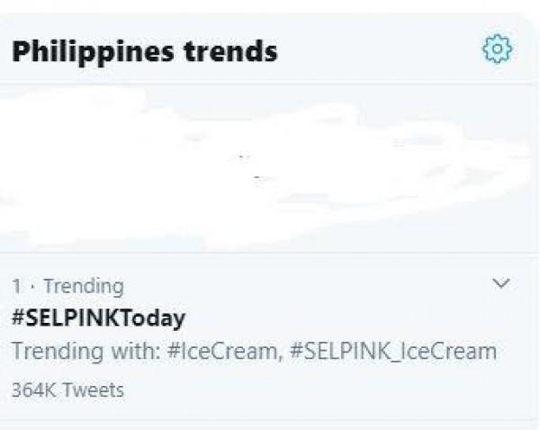Select the "1 · Trending" rank label
The image size is (540, 430).
point(67,286)
